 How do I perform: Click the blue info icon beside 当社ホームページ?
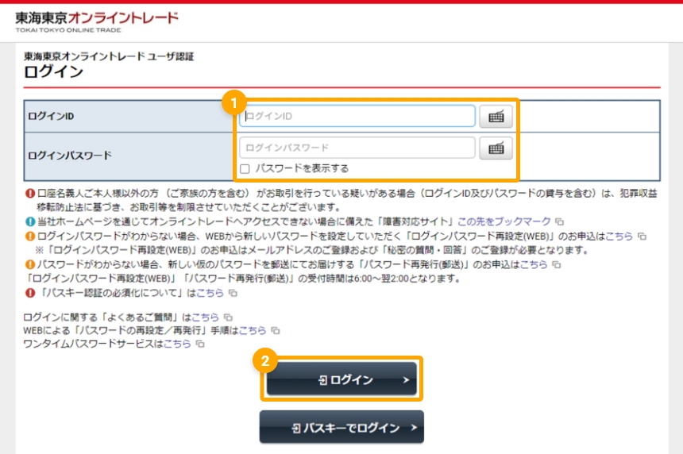click(x=30, y=221)
